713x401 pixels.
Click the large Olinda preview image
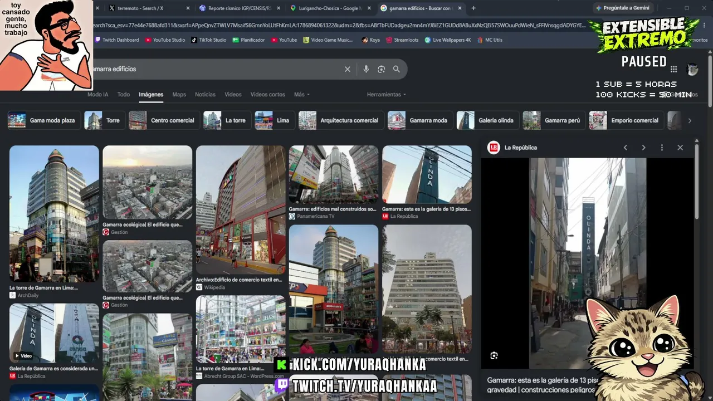point(588,263)
